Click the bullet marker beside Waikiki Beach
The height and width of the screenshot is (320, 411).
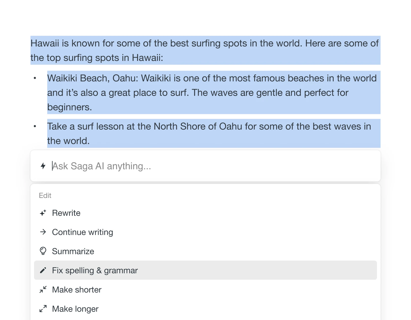point(35,78)
